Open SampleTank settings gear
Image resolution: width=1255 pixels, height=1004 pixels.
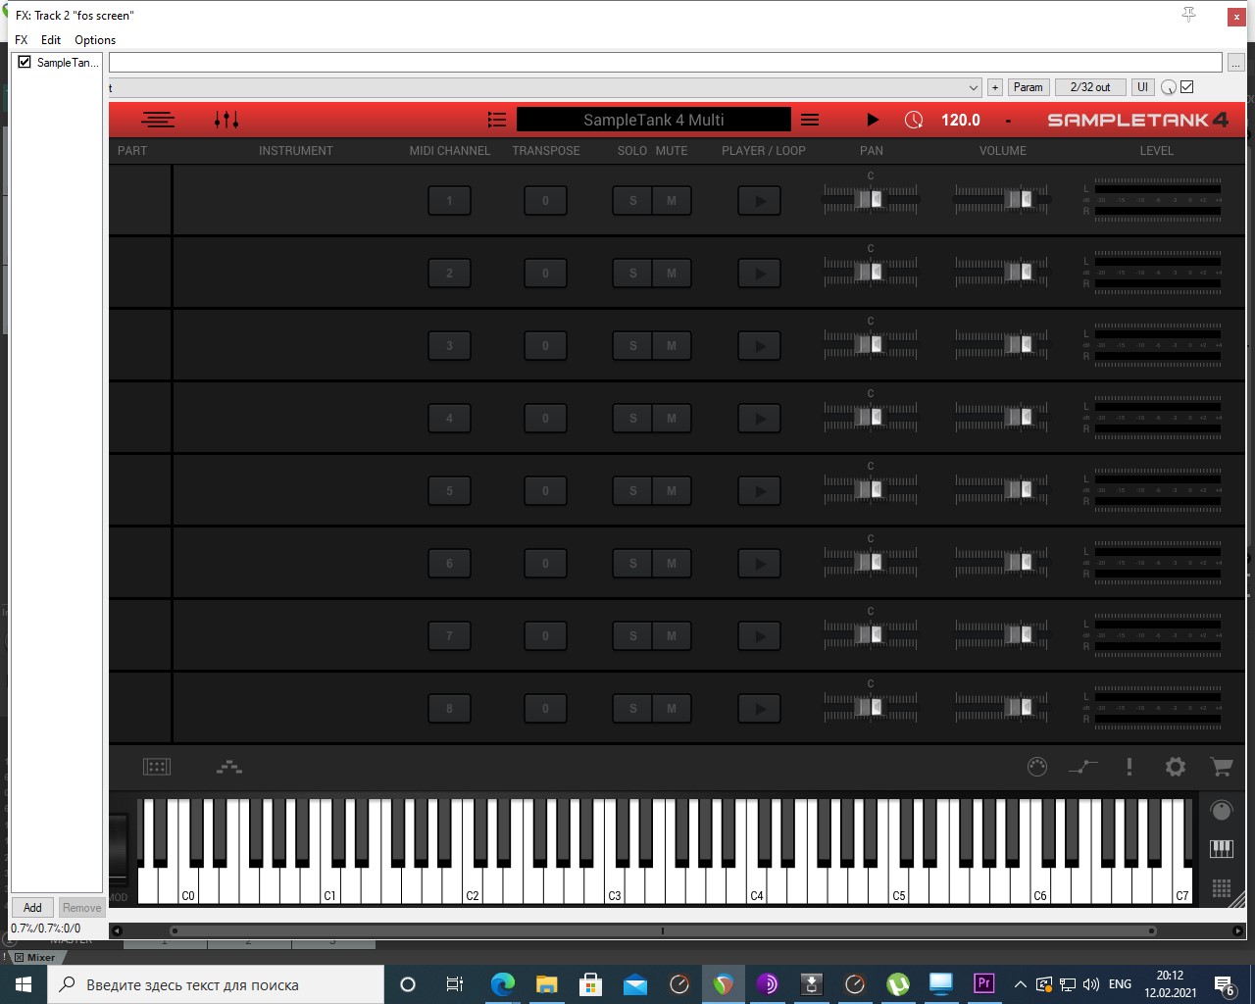tap(1176, 767)
